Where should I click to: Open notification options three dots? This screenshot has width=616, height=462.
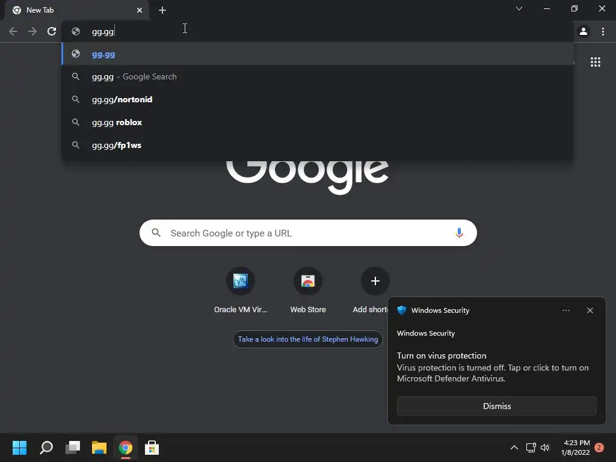pos(565,310)
